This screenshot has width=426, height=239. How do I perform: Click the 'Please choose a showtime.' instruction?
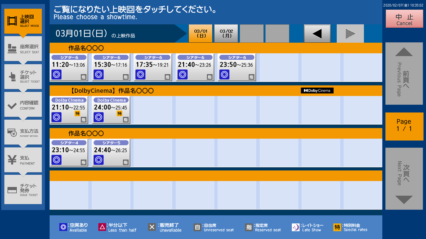(95, 17)
